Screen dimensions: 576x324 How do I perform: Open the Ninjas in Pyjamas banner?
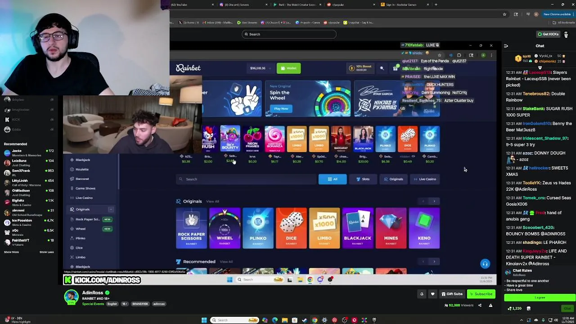tap(396, 99)
